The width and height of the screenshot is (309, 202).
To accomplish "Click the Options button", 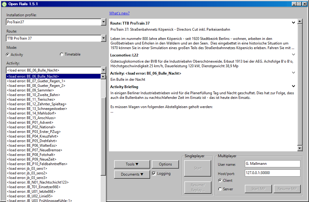I will [x=165, y=164].
